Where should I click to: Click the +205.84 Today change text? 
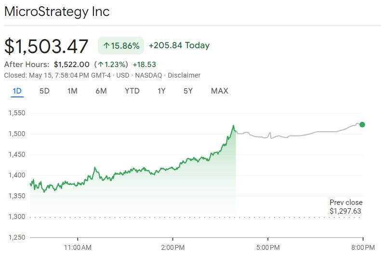coord(179,45)
